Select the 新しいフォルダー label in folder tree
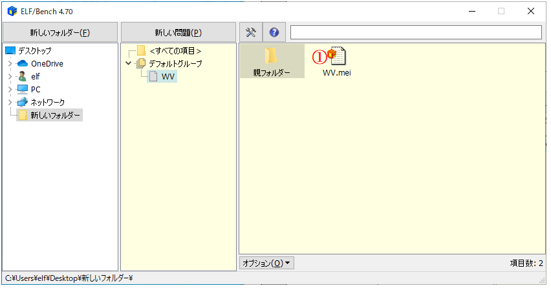Viewport: 551px width, 288px height. [55, 115]
